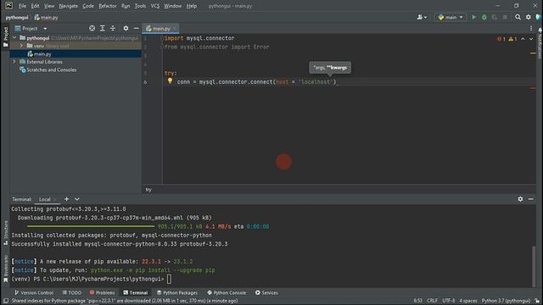Collapse all in Project panel
The image size is (543, 305).
click(113, 28)
